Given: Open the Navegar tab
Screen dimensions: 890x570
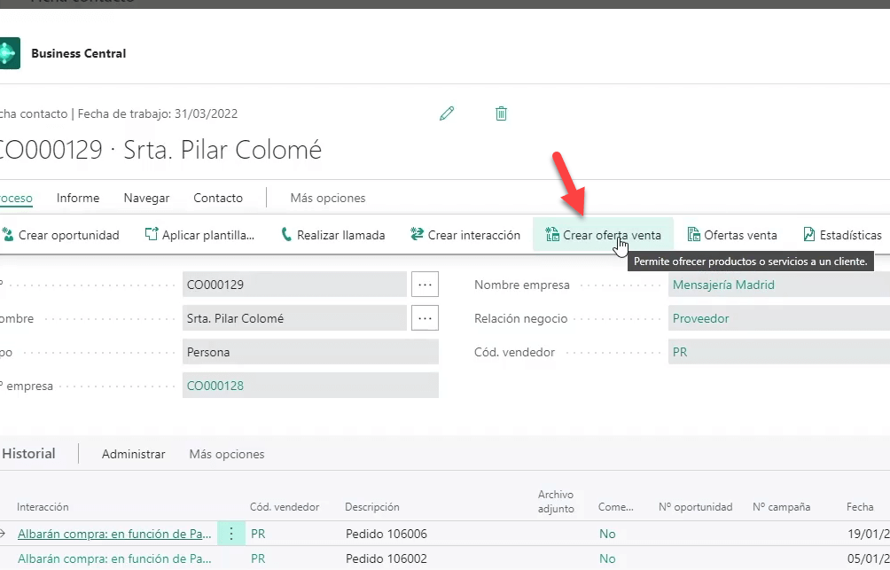Looking at the screenshot, I should (146, 198).
